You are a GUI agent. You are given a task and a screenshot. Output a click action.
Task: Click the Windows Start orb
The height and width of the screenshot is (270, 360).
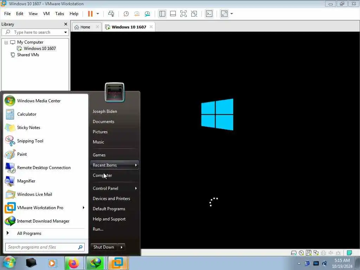tap(9, 263)
